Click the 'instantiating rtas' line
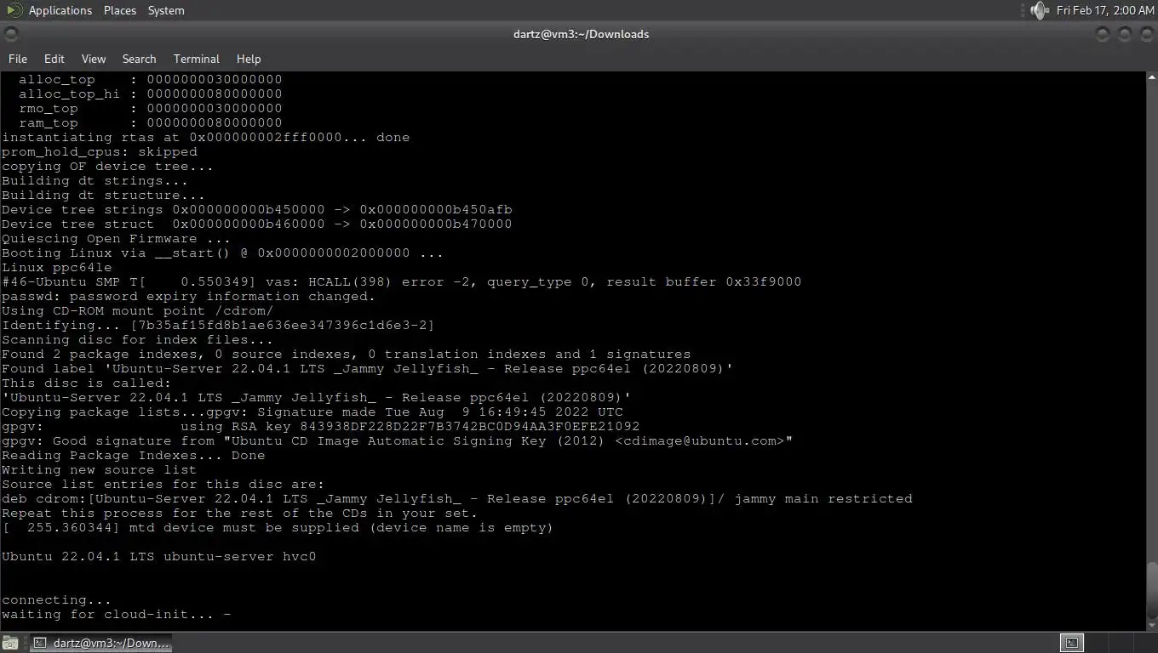 pyautogui.click(x=205, y=137)
